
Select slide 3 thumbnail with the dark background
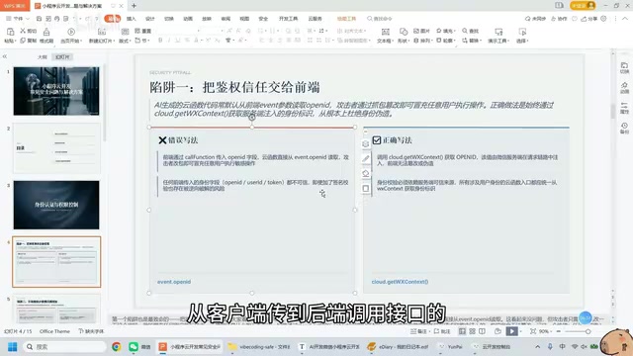56,205
